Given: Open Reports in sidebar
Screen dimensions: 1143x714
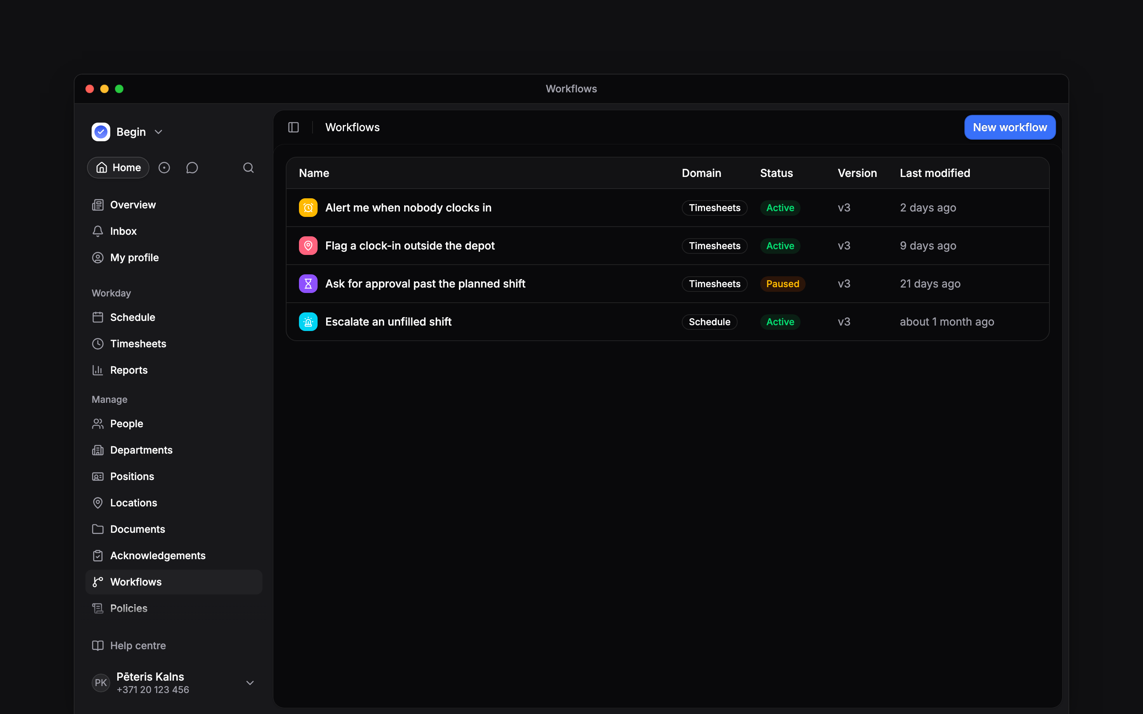Looking at the screenshot, I should [x=174, y=370].
